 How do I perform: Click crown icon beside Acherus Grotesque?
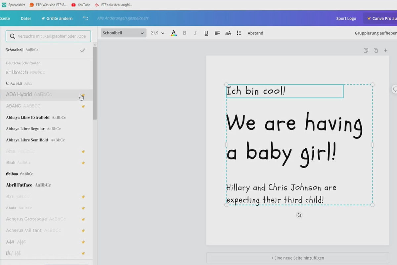[83, 219]
